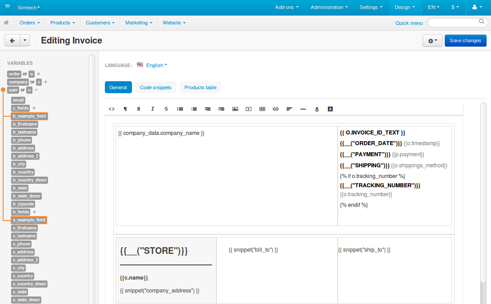Switch to the General tab
Screen dimensions: 491x304
(118, 87)
